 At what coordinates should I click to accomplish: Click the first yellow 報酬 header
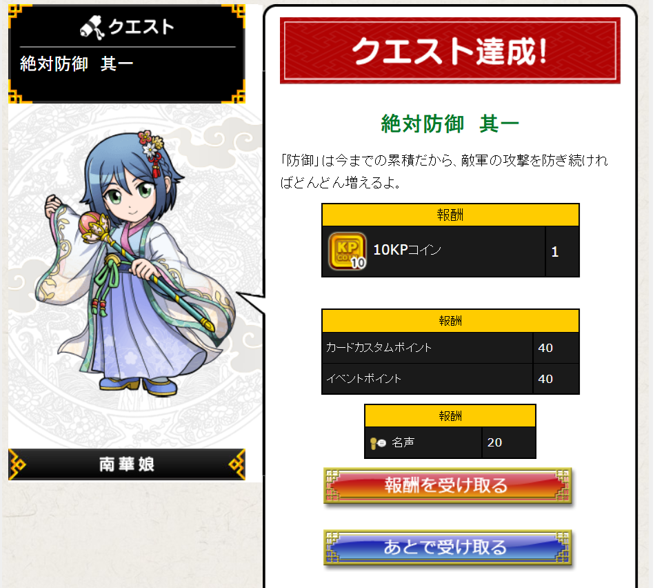pos(450,215)
